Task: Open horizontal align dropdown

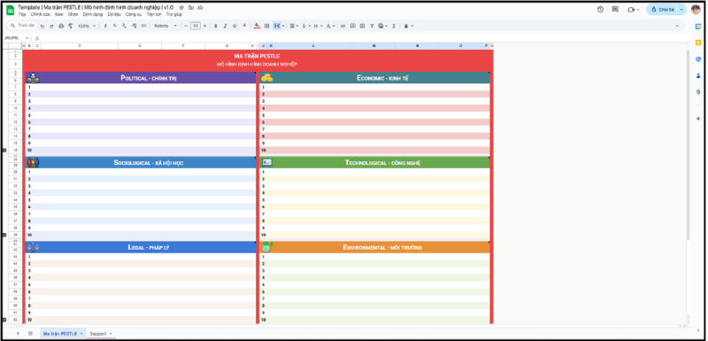Action: pos(294,27)
